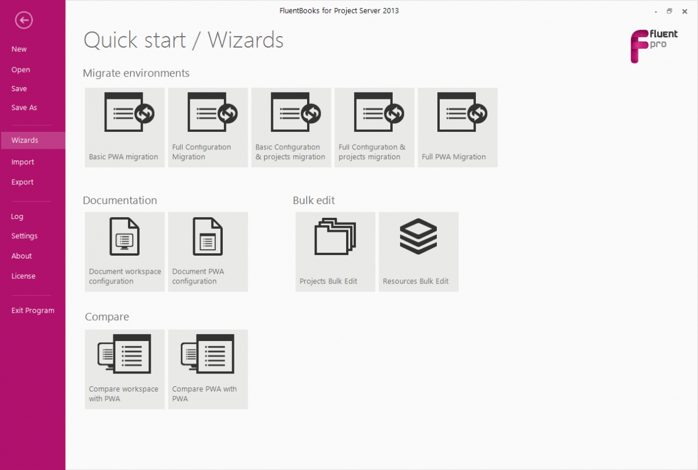The width and height of the screenshot is (698, 470).
Task: Choose Open from the sidebar
Action: click(20, 70)
